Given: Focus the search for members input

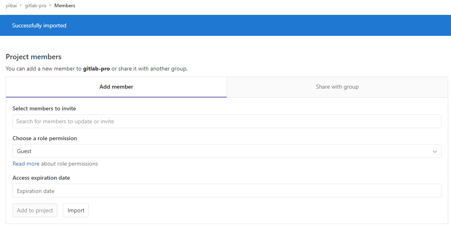Looking at the screenshot, I should (x=227, y=121).
